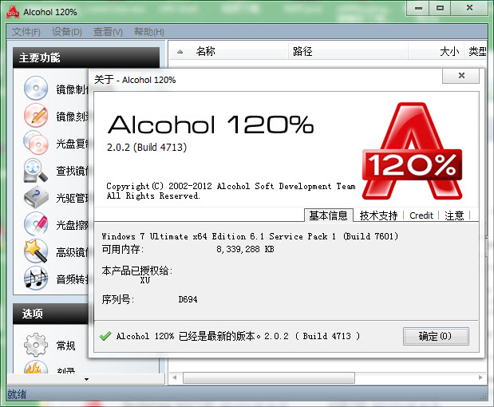Click the drive manager icon with question mark
494x407 pixels.
coord(36,197)
